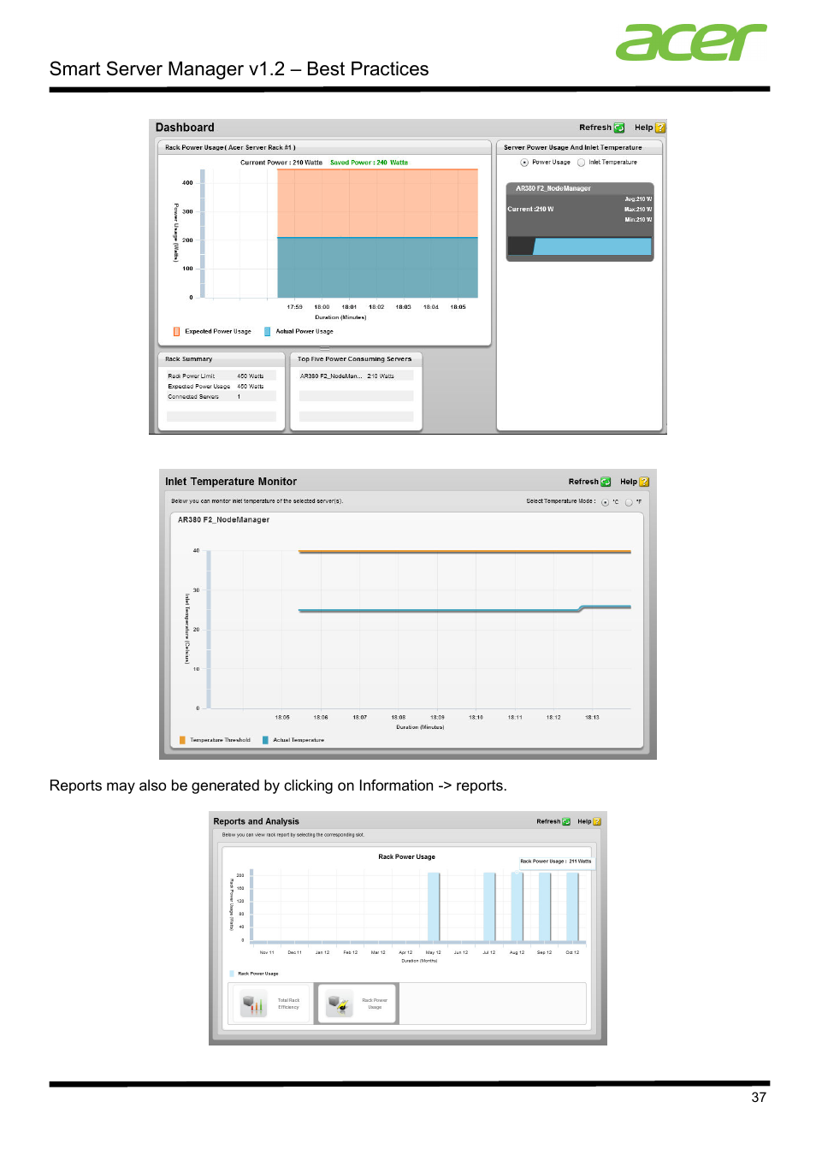
Task: Click Refresh icon in Reports and Analysis
Action: point(566,821)
